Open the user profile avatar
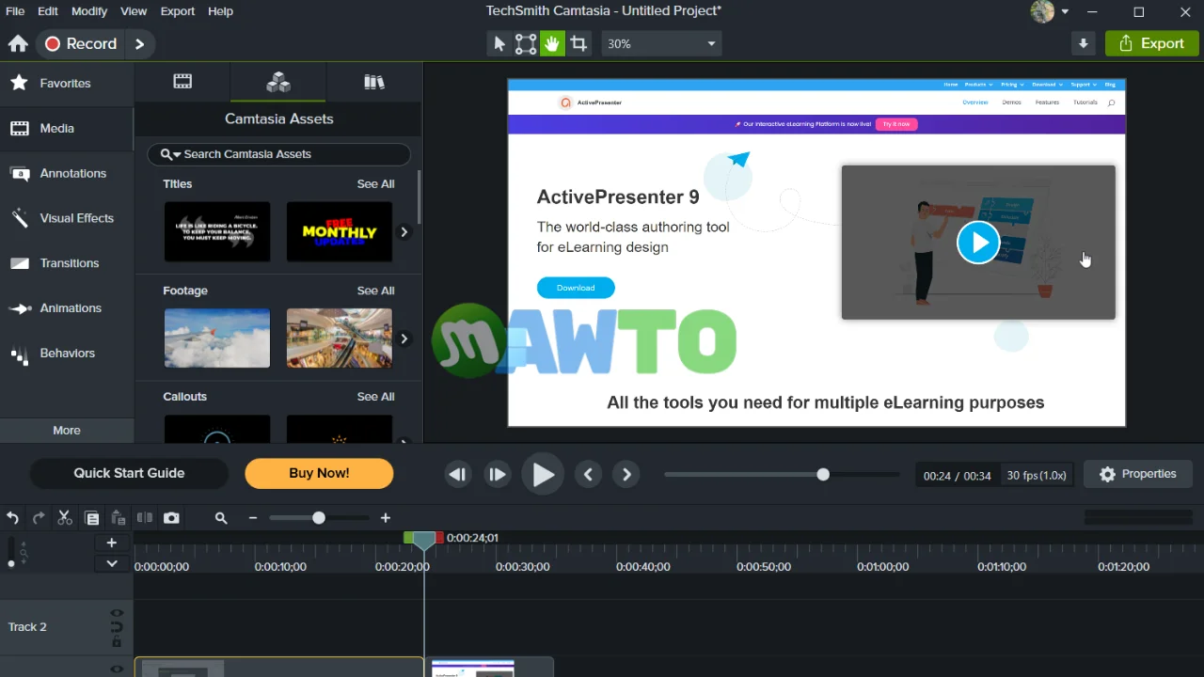The height and width of the screenshot is (677, 1204). click(1042, 11)
